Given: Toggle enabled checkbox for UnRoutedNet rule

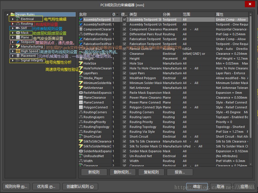Looking at the screenshot, I should point(124,156).
